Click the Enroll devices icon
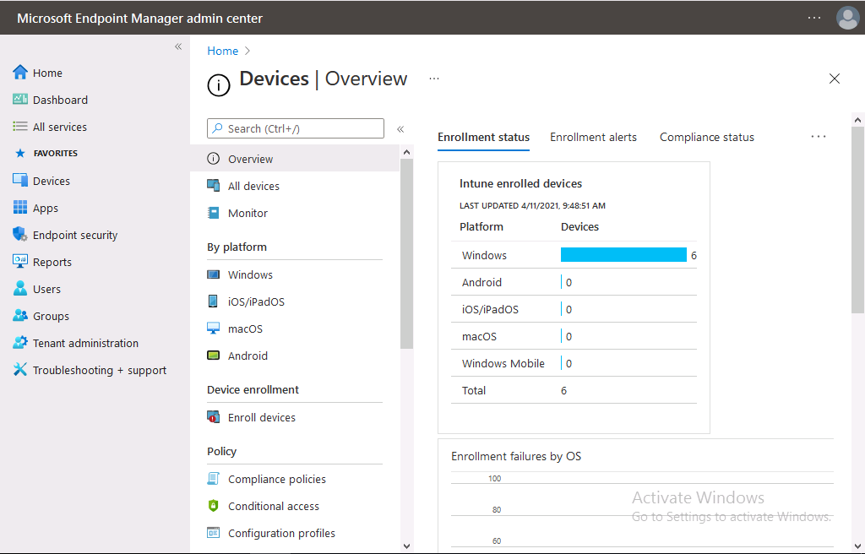Viewport: 865px width, 554px height. coord(213,417)
